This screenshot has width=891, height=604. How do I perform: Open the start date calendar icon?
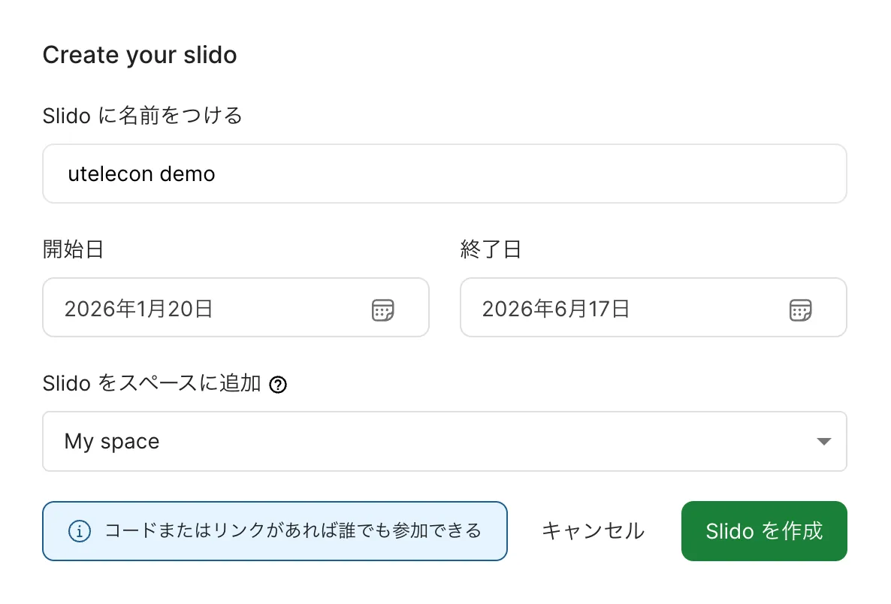point(383,310)
